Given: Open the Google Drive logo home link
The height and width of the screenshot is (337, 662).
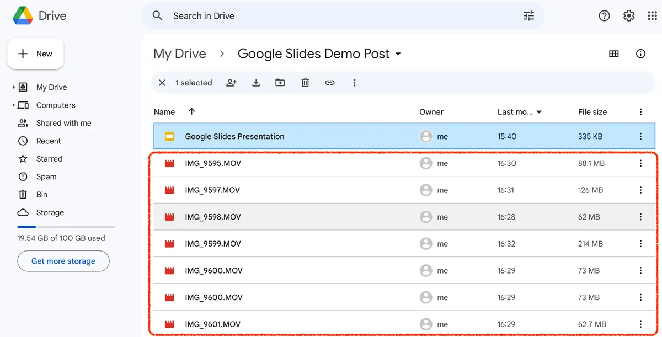Looking at the screenshot, I should 40,15.
